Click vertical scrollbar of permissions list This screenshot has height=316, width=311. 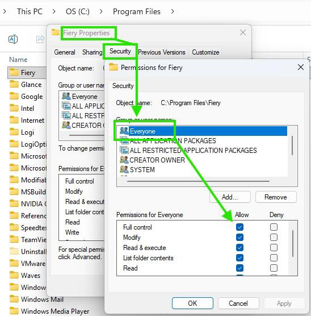tap(293, 243)
